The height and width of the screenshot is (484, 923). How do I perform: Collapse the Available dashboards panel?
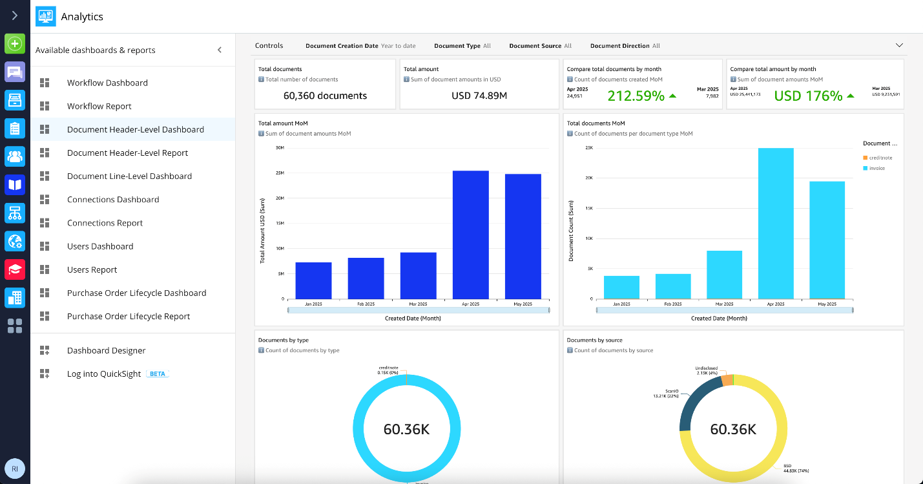point(220,50)
